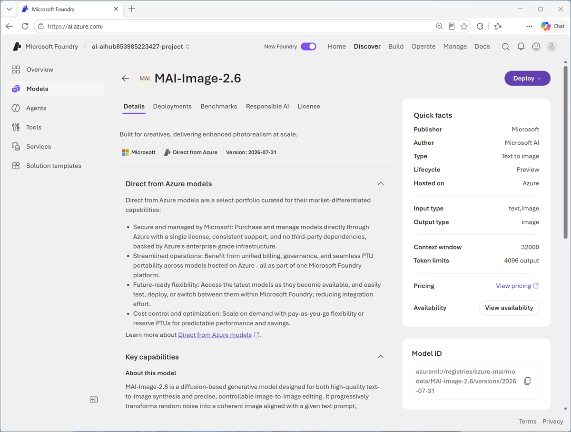Open the project selector ai-aihub853985223427-project
The width and height of the screenshot is (571, 432).
pos(141,47)
